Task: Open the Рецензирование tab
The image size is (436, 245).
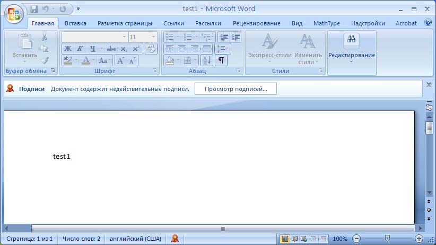Action: tap(256, 23)
